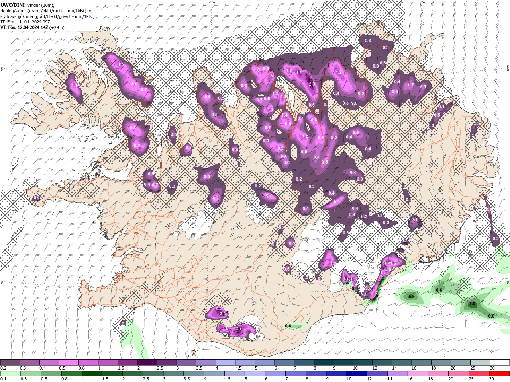This screenshot has width=510, height=382.
Task: Pick the 0.8–1 swatch on the green rain scale
Action: click(71, 374)
